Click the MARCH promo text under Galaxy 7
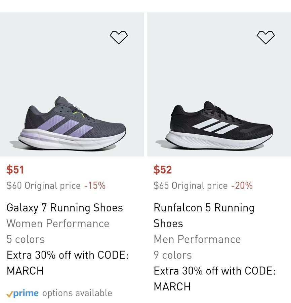Image resolution: width=291 pixels, height=303 pixels. (25, 271)
